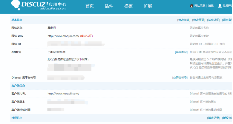Click the [站点认证] link

pyautogui.click(x=213, y=20)
